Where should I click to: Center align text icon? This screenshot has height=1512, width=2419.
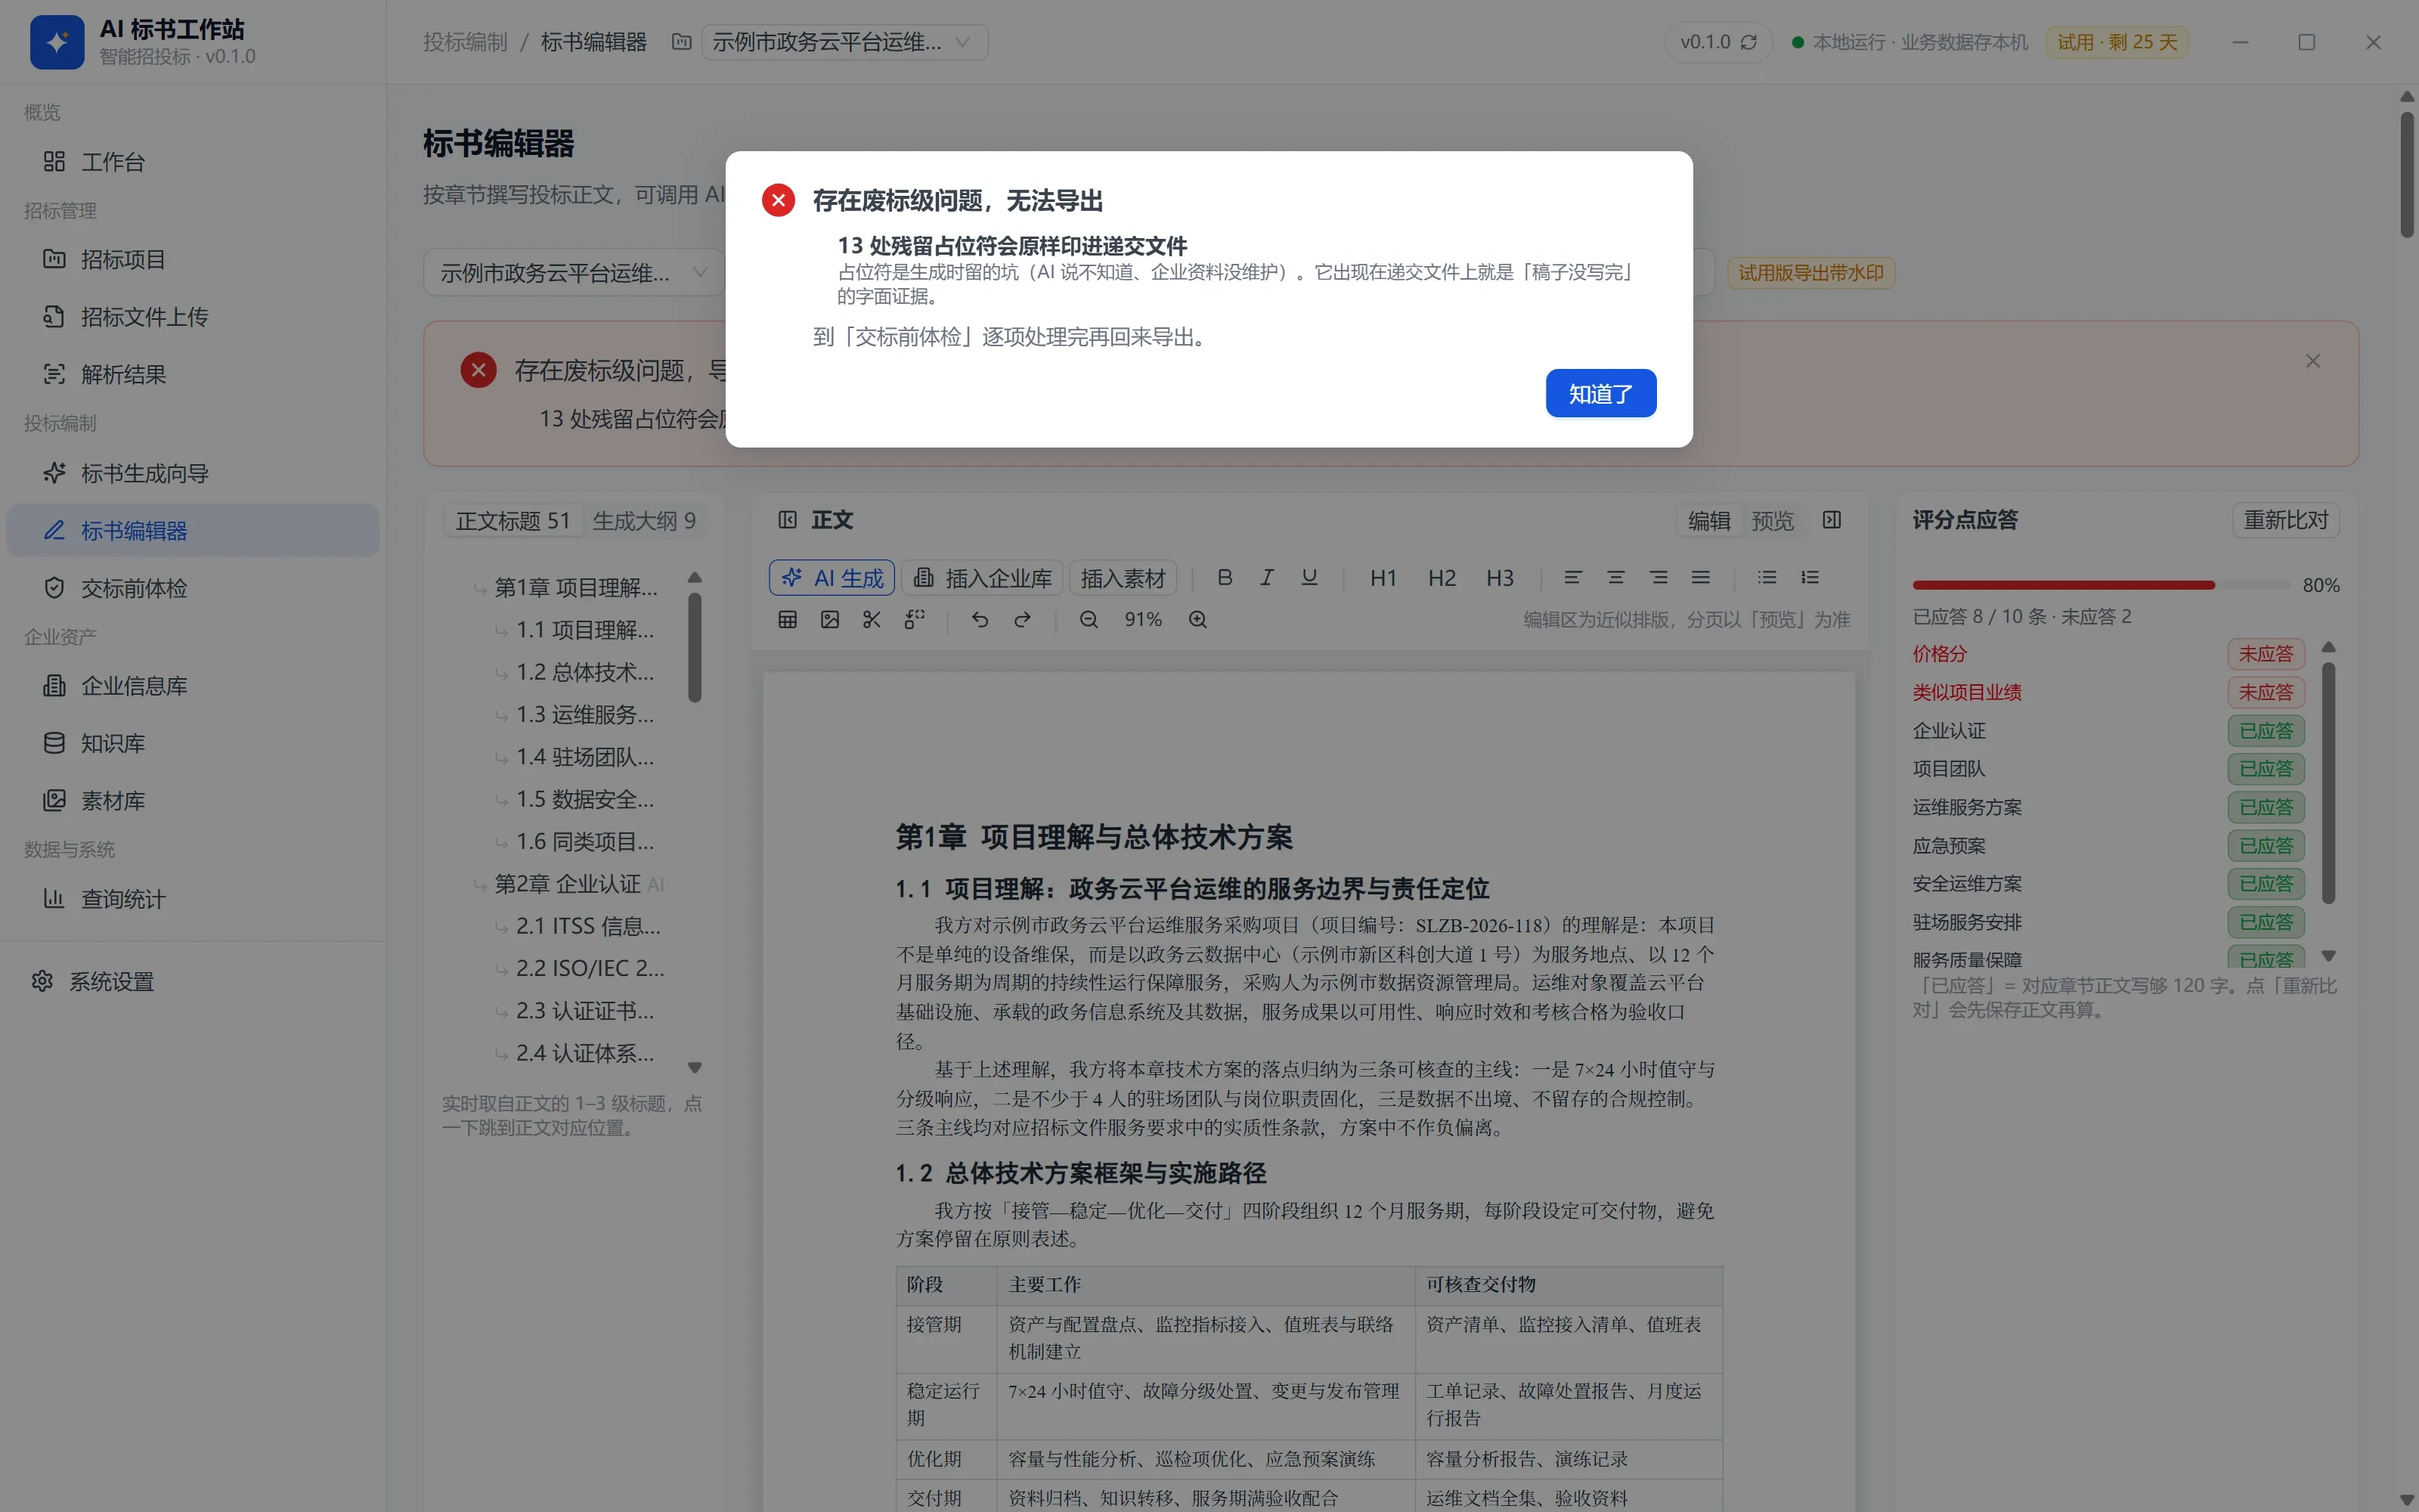pyautogui.click(x=1615, y=577)
